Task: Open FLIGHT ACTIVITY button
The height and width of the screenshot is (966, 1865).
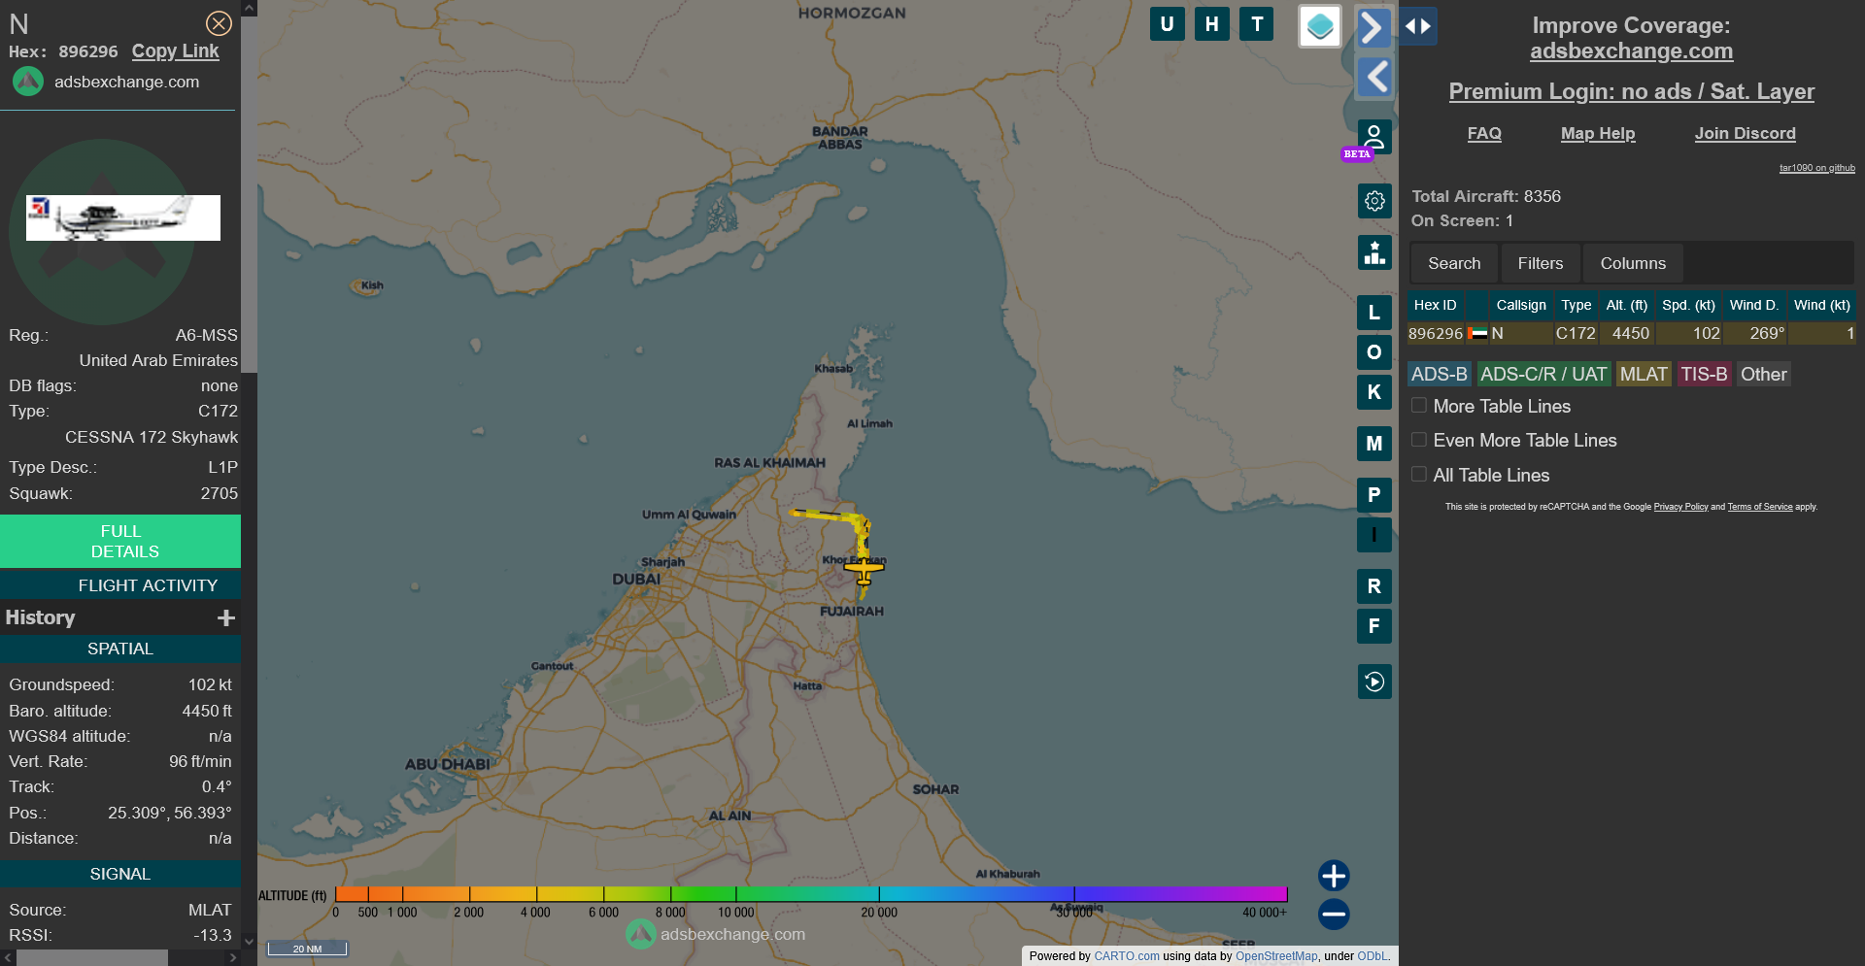Action: pos(120,585)
